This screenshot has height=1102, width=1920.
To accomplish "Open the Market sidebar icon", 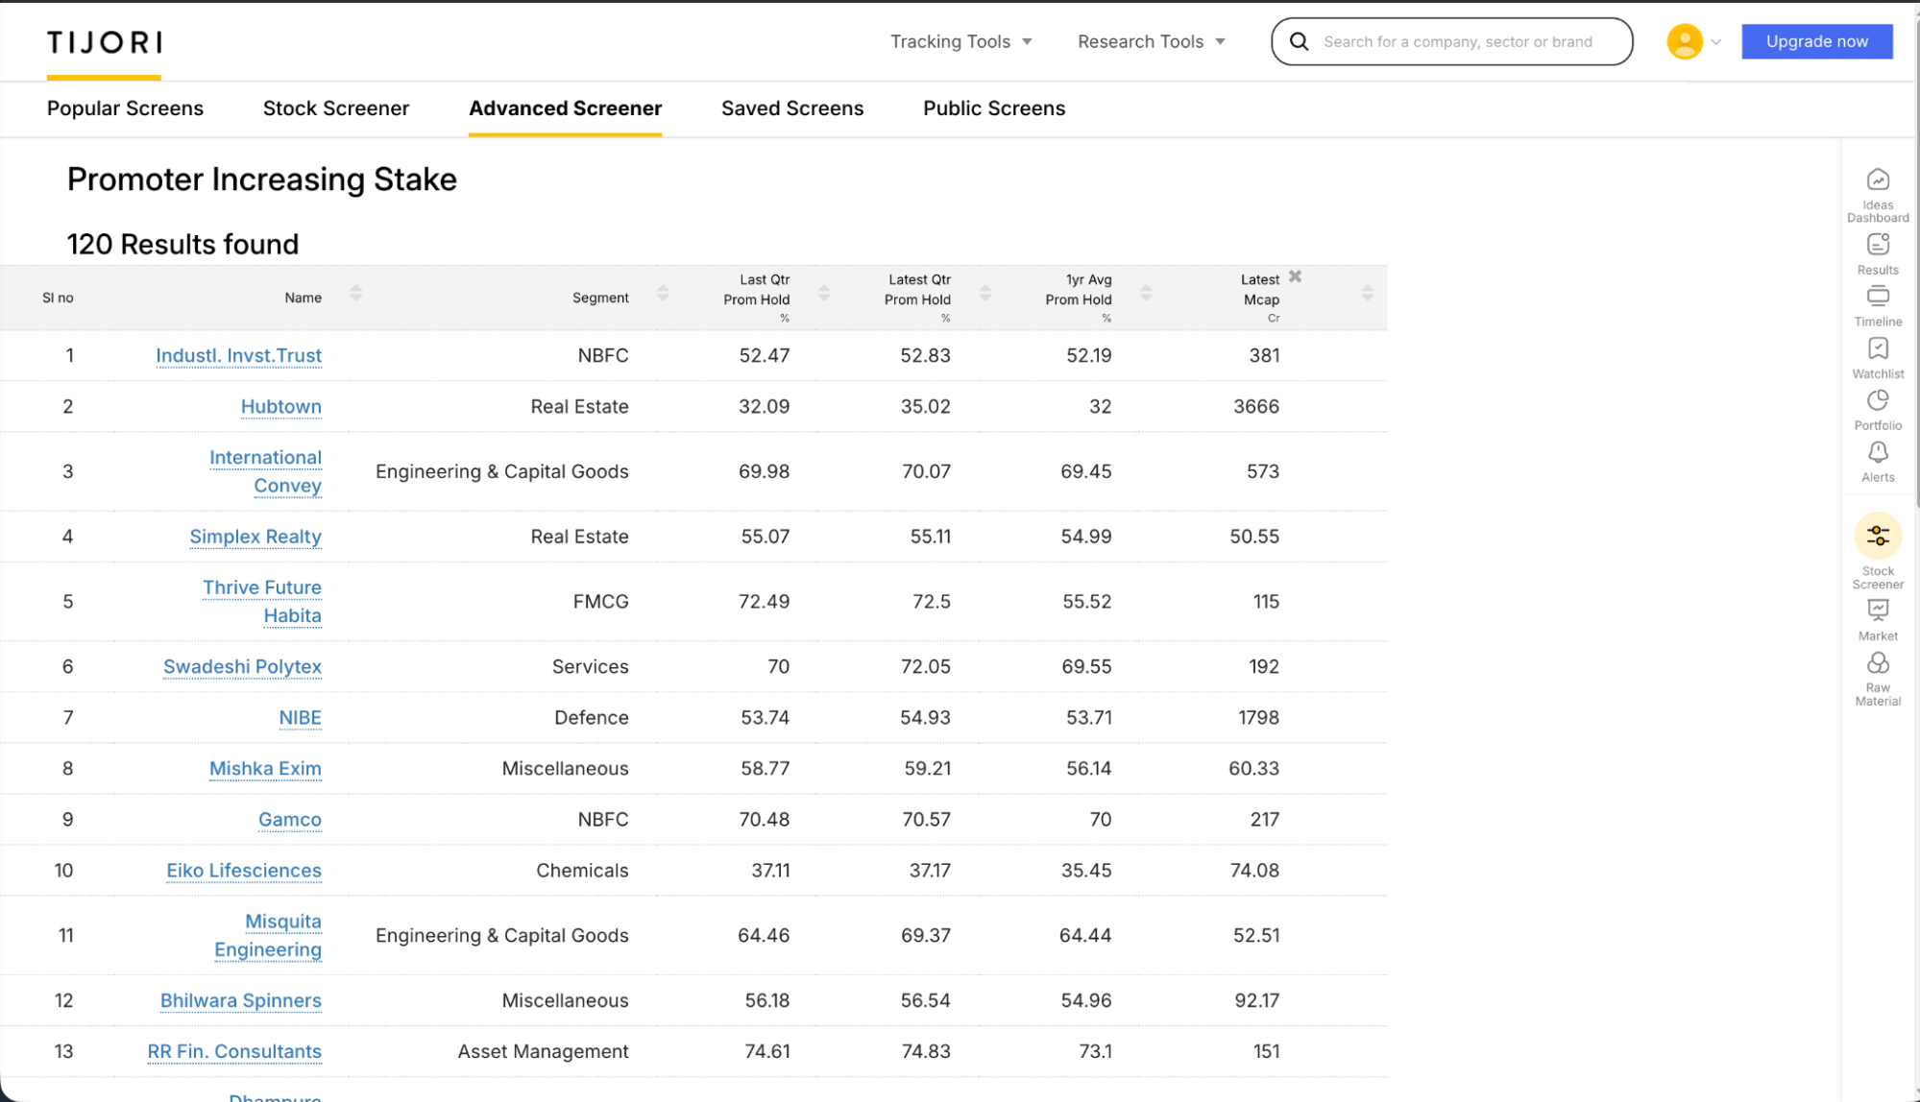I will (x=1877, y=611).
